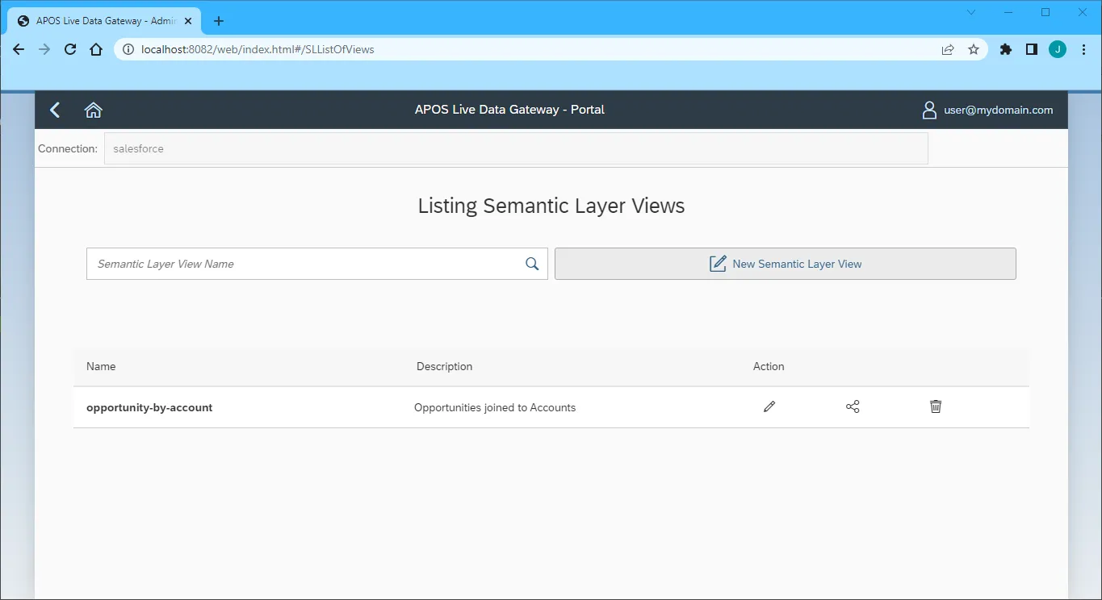Screen dimensions: 1102x600
Task: Open the browser's three-dot menu
Action: click(x=1083, y=49)
